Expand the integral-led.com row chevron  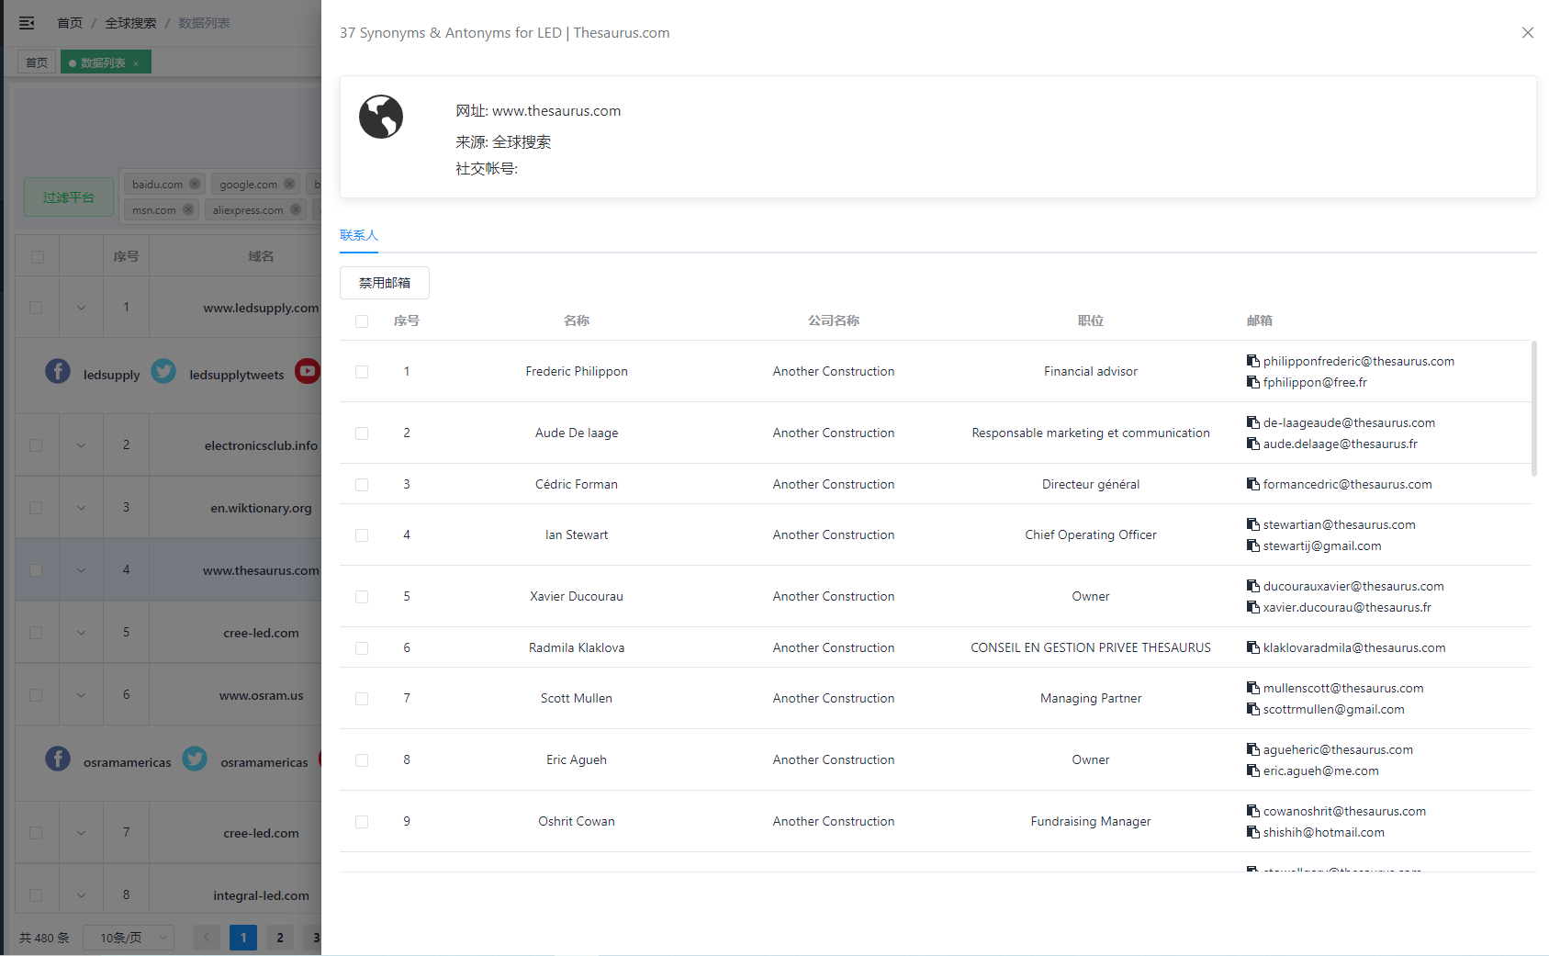[82, 895]
